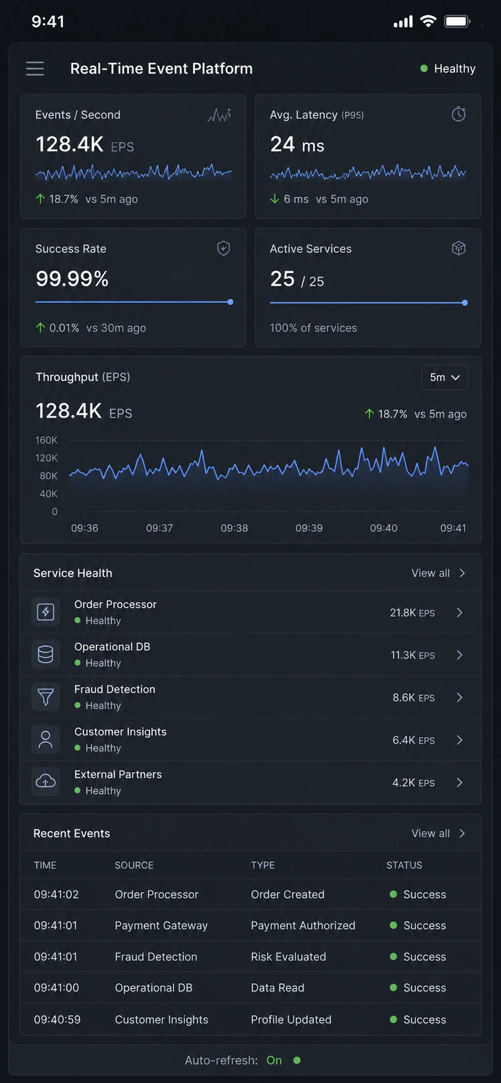The image size is (501, 1083).
Task: Select the 09:41:02 Order Created event
Action: (250, 894)
